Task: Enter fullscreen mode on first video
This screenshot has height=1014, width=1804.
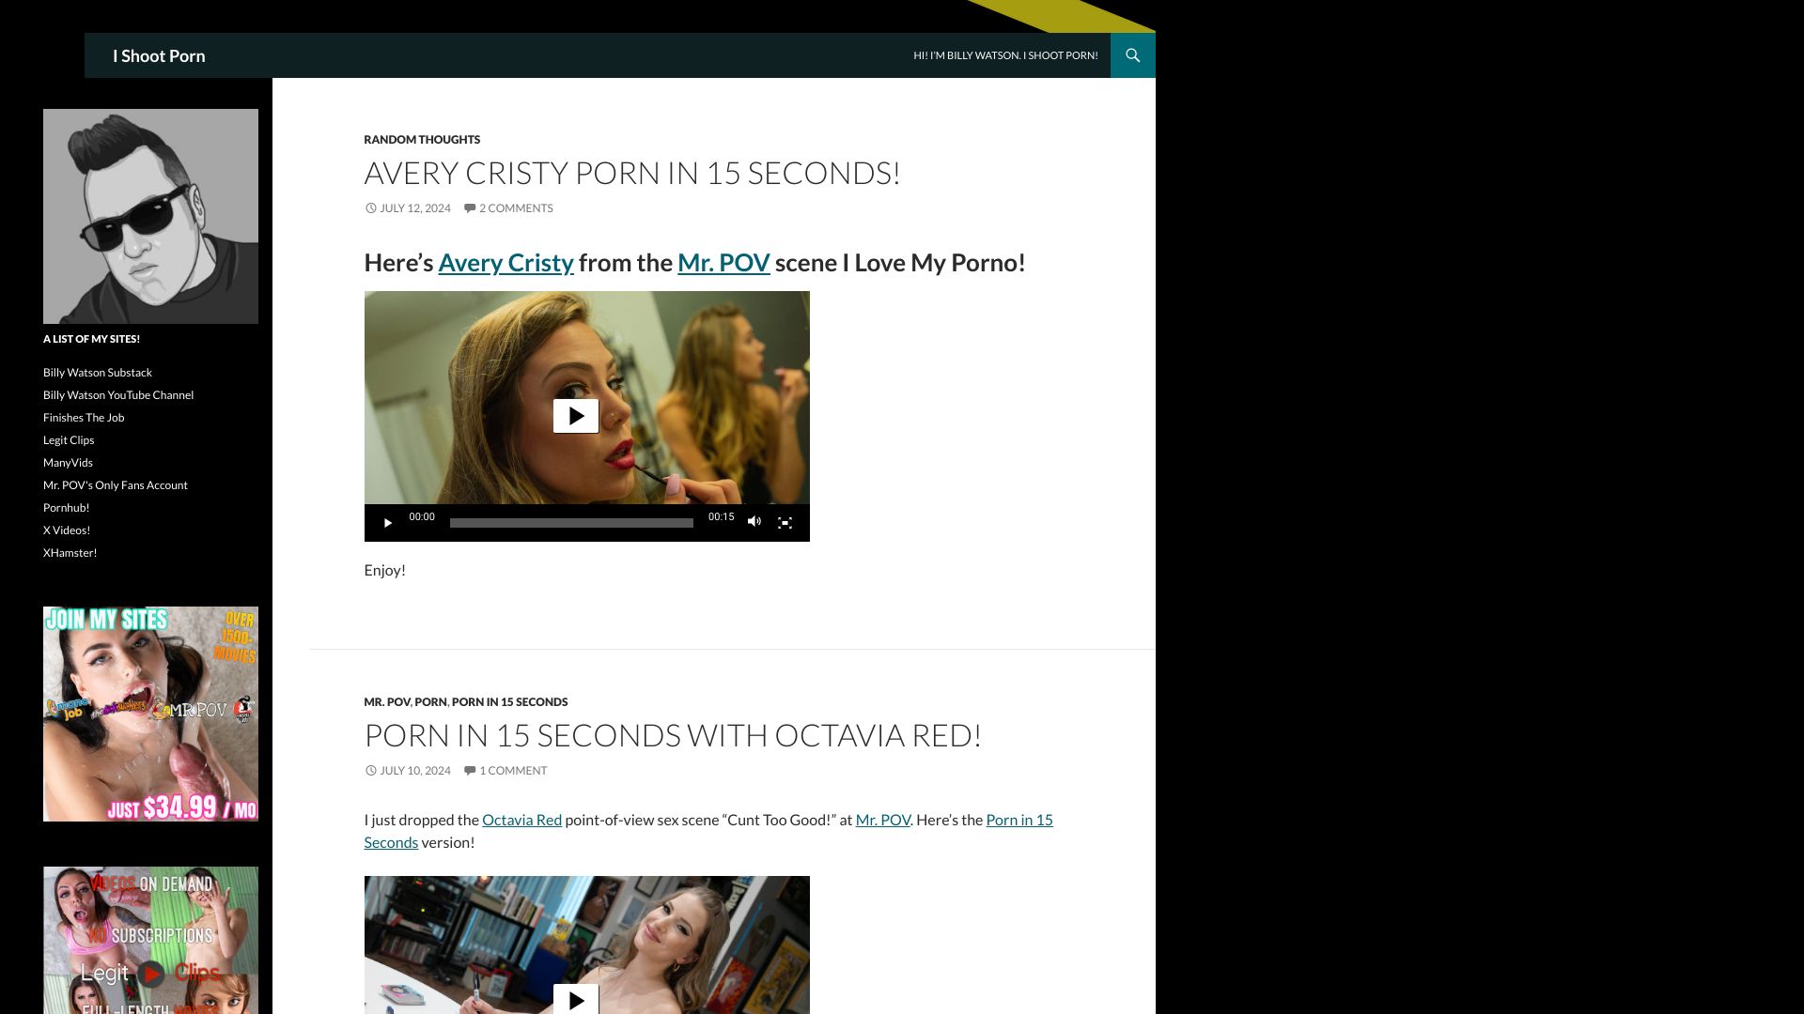Action: [785, 522]
